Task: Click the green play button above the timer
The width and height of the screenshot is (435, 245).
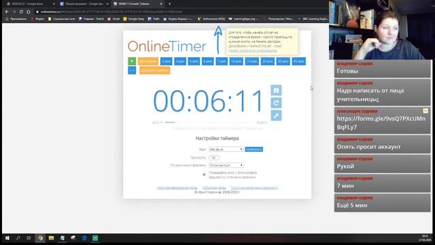Action: (x=132, y=61)
